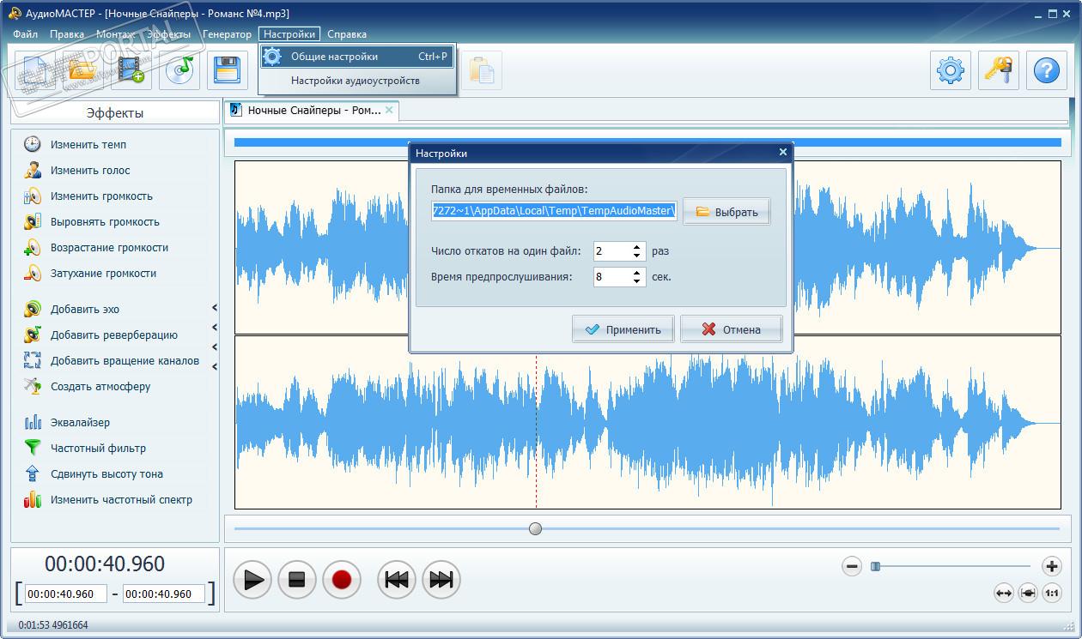Click the Время предпрослушивания number field
This screenshot has width=1082, height=639.
pos(612,277)
